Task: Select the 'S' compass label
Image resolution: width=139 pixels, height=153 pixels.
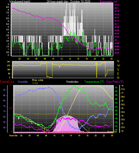Action: 118,70
